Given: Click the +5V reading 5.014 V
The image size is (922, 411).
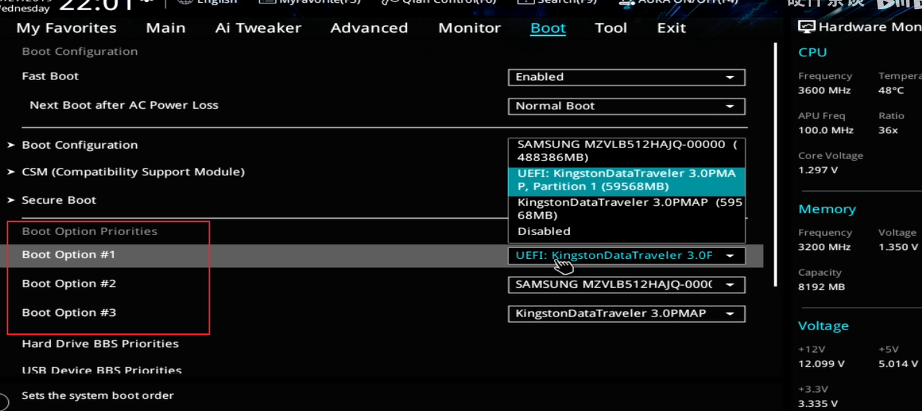Looking at the screenshot, I should click(898, 364).
